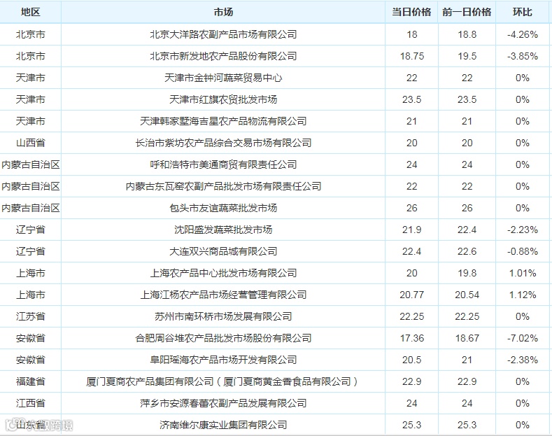Image resolution: width=552 pixels, height=436 pixels.
Task: Click current price 20.77
Action: click(x=411, y=295)
